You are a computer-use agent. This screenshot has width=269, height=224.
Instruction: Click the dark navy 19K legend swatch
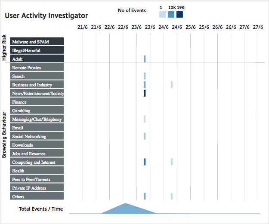tap(179, 15)
